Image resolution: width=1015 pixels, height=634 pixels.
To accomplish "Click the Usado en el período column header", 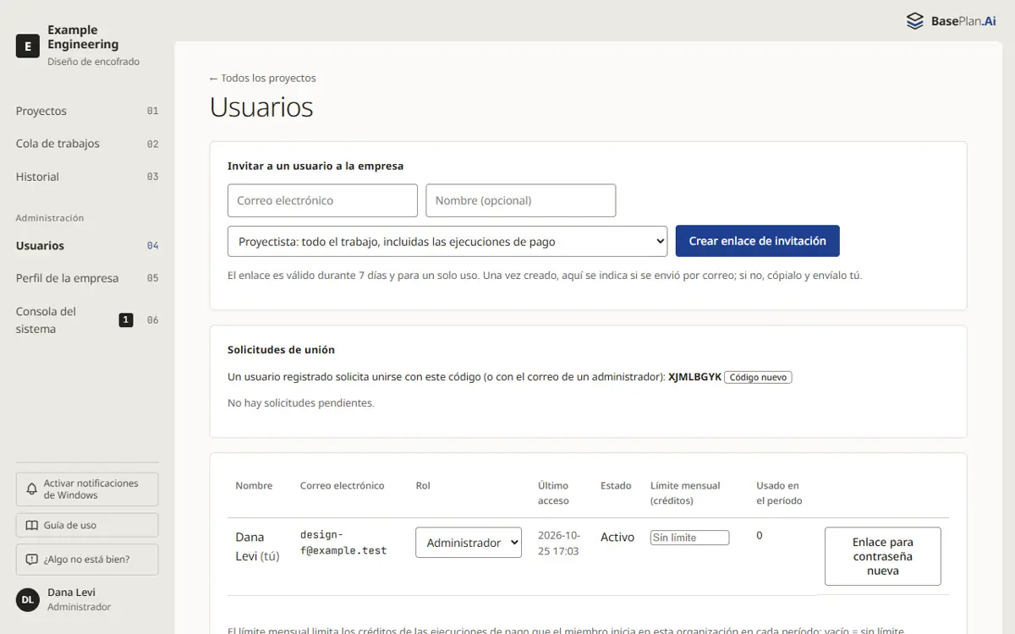I will click(x=779, y=493).
